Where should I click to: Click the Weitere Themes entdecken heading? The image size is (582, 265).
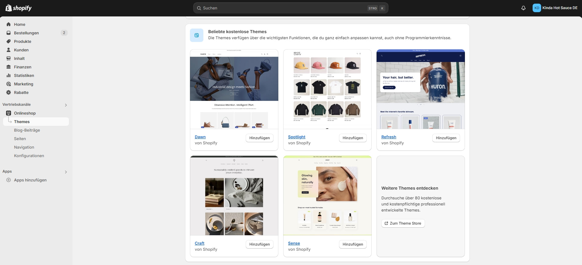410,188
